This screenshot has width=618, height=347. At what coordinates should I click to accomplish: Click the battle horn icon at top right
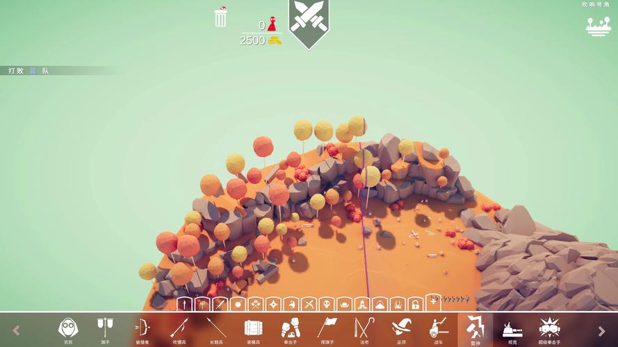pos(597,26)
